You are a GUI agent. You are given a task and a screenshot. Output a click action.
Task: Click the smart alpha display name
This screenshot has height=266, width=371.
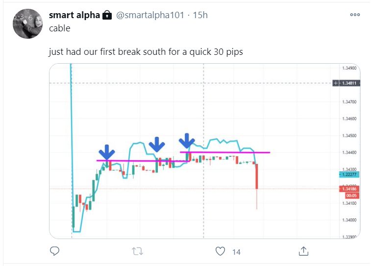tap(74, 15)
